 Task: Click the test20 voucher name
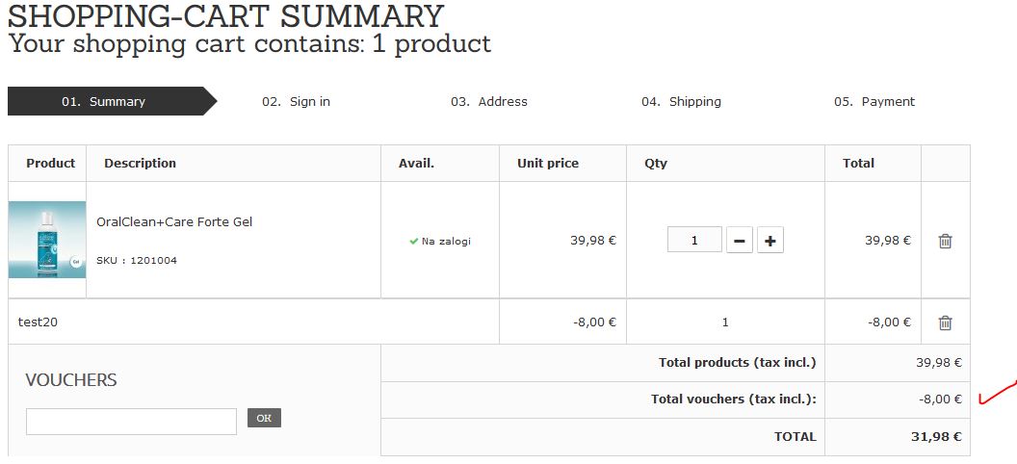pos(39,322)
